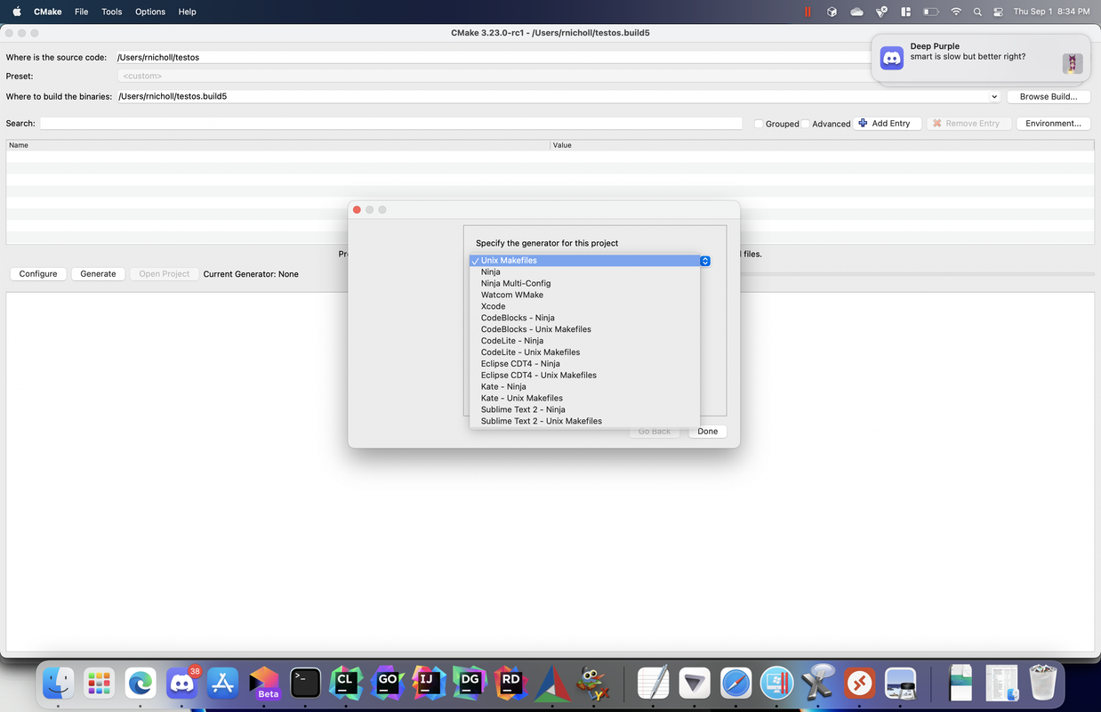Click the Value column header
The height and width of the screenshot is (712, 1101).
point(822,145)
